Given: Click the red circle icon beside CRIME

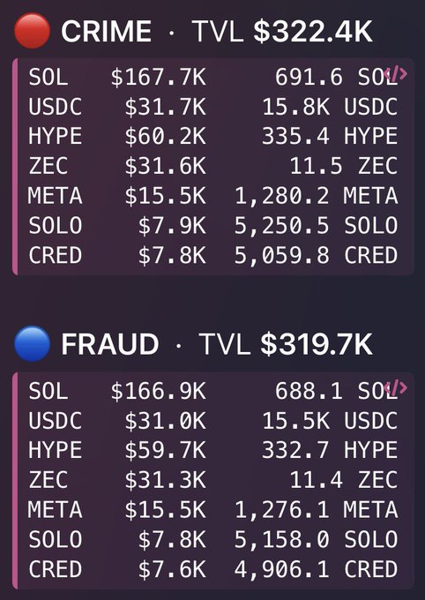Looking at the screenshot, I should (x=32, y=31).
